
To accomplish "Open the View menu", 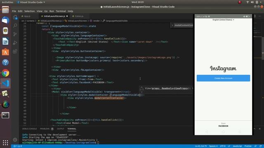I will tap(40, 11).
